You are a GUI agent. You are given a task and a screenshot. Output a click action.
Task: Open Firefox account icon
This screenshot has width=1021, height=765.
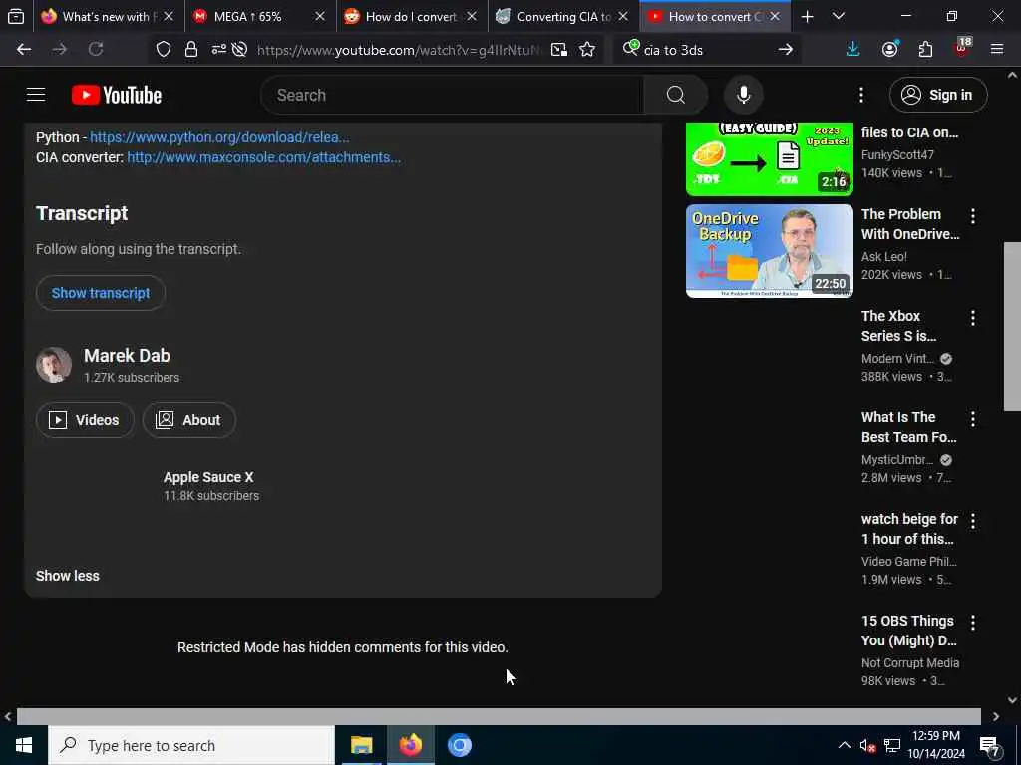(890, 50)
